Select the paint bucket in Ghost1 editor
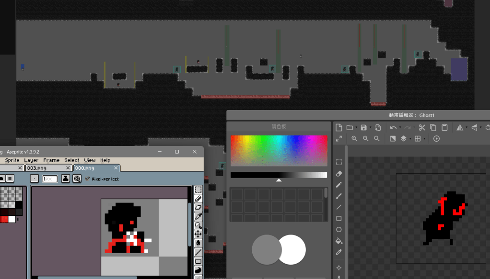The width and height of the screenshot is (490, 279). pos(339,241)
